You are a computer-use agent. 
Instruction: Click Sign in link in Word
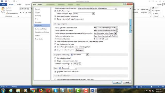(159, 4)
